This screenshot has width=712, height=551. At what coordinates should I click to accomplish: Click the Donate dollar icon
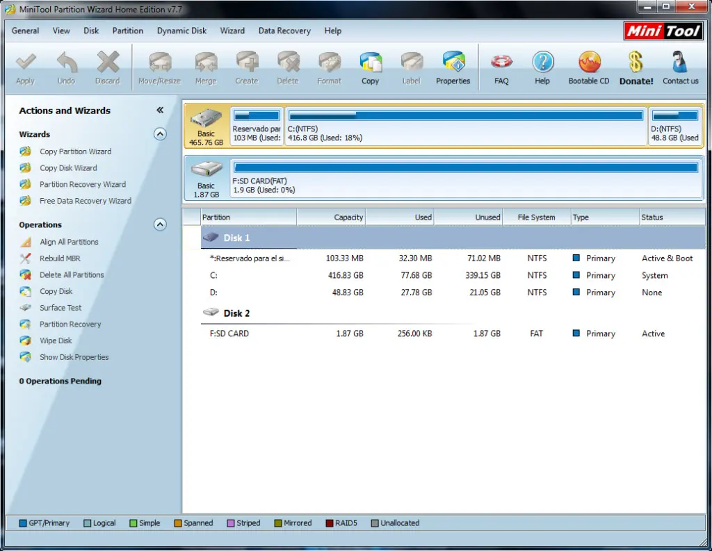coord(636,62)
